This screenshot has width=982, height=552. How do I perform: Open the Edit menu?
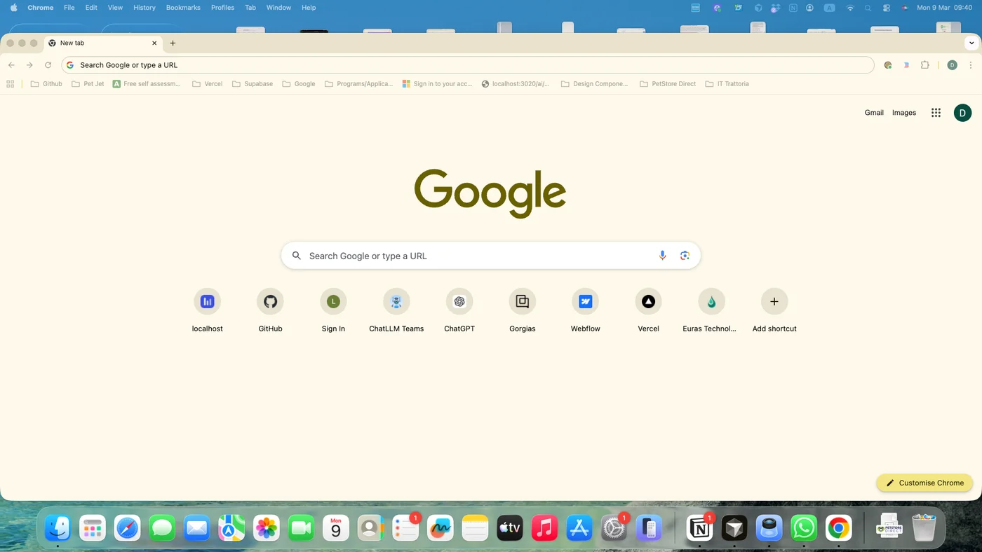pyautogui.click(x=91, y=8)
